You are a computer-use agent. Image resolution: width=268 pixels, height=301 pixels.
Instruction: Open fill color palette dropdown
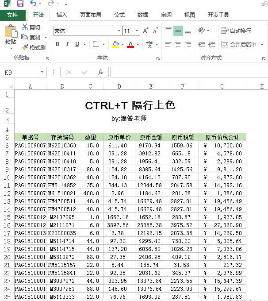pyautogui.click(x=123, y=45)
